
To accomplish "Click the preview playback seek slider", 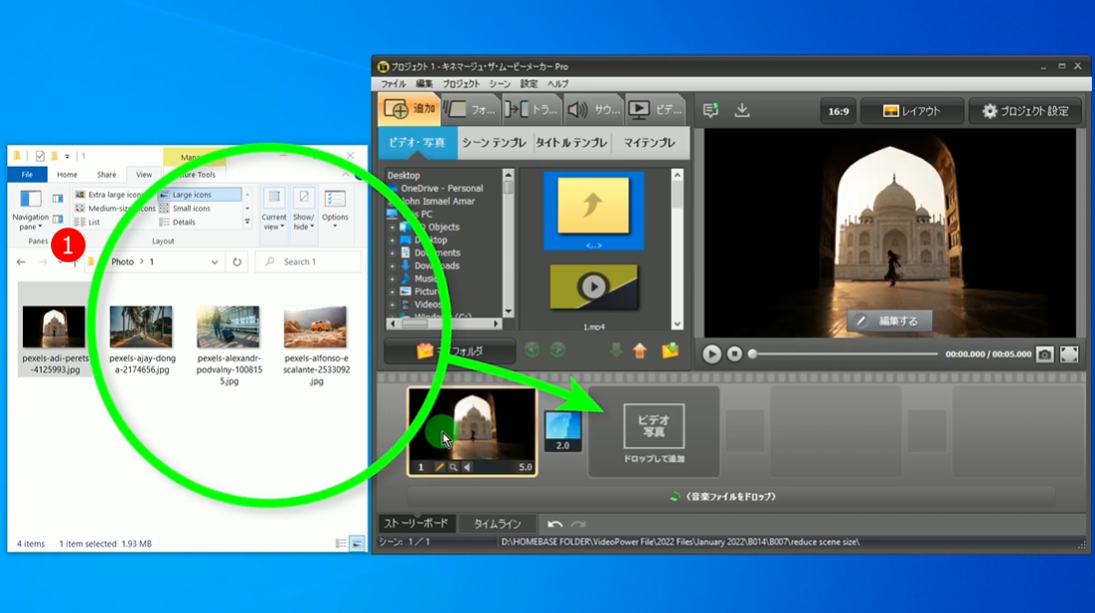I will click(x=845, y=354).
